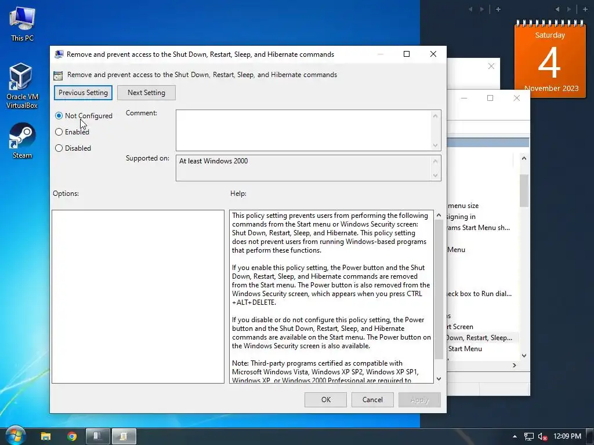Click the Help pane scrollbar thumb
Image resolution: width=594 pixels, height=445 pixels.
click(x=439, y=290)
